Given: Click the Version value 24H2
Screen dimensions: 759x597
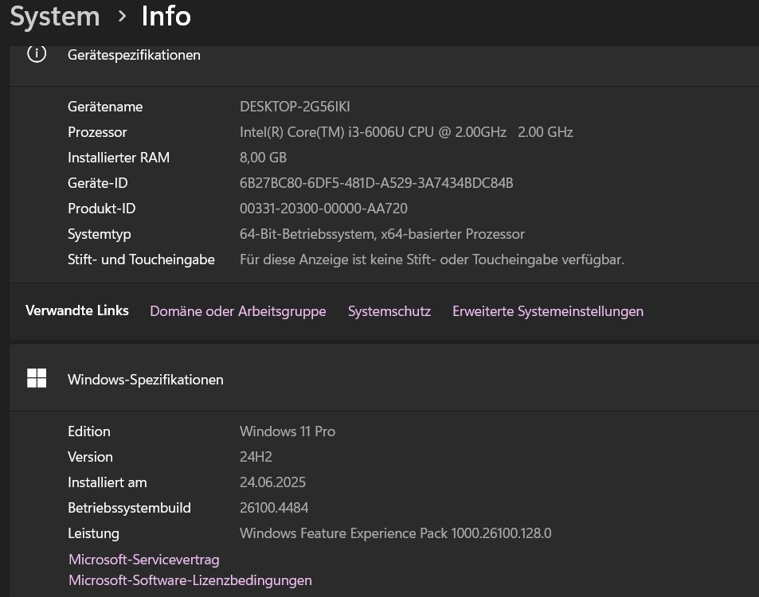Looking at the screenshot, I should pos(256,457).
